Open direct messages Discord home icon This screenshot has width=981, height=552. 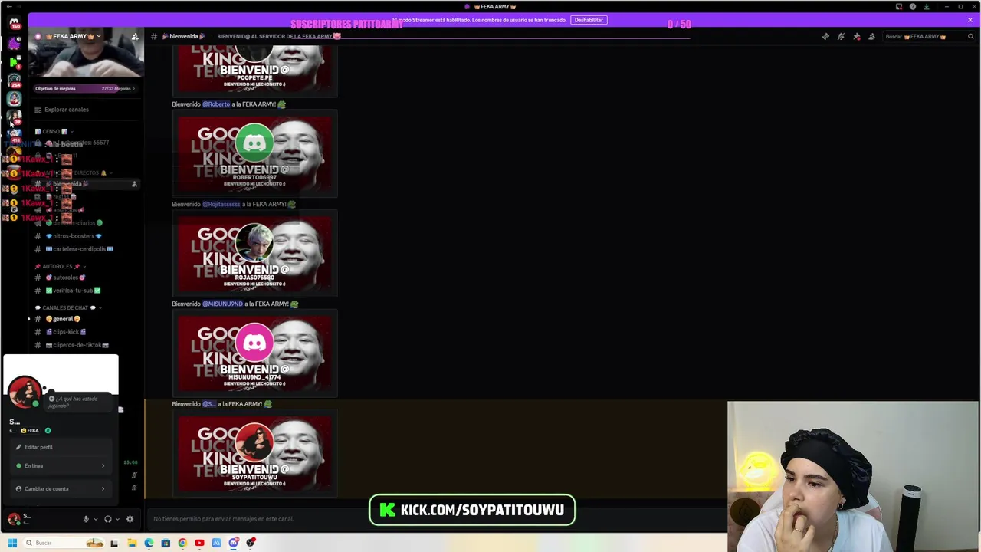[14, 23]
